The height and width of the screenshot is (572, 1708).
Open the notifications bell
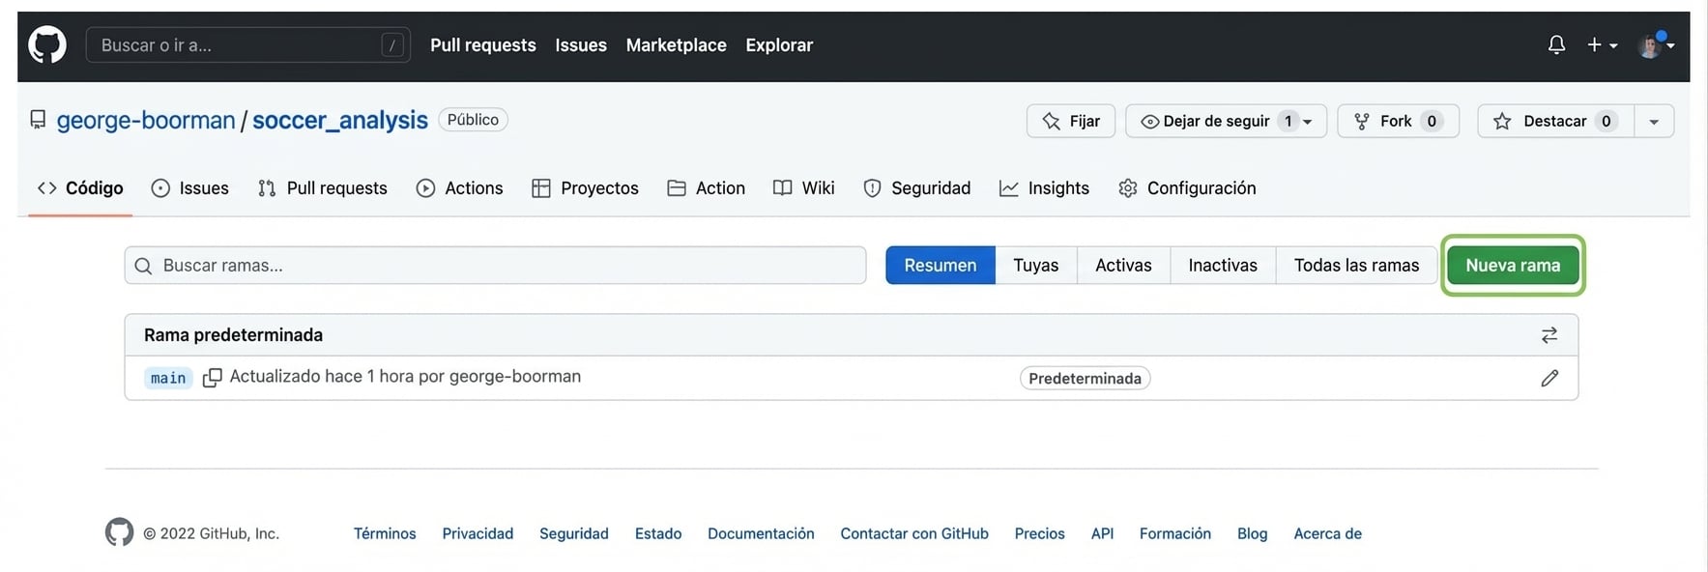click(x=1556, y=45)
